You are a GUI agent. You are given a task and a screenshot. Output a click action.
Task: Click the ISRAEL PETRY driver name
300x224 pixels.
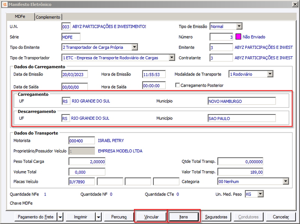pyautogui.click(x=111, y=141)
